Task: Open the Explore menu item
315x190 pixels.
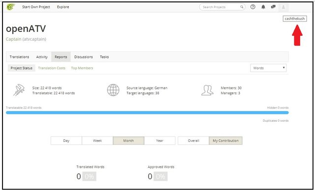Action: pos(63,7)
